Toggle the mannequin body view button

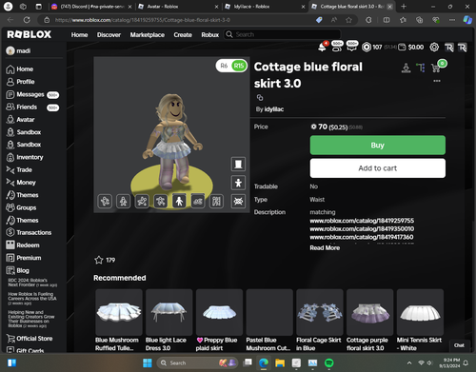[238, 183]
